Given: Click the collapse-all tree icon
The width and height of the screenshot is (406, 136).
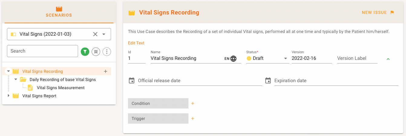Looking at the screenshot, I should (96, 52).
